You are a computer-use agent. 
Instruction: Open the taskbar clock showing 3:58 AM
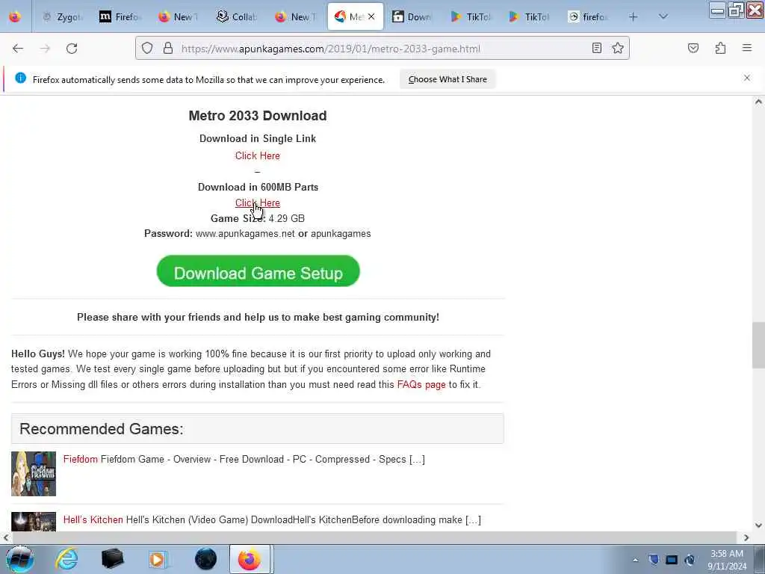tap(727, 560)
